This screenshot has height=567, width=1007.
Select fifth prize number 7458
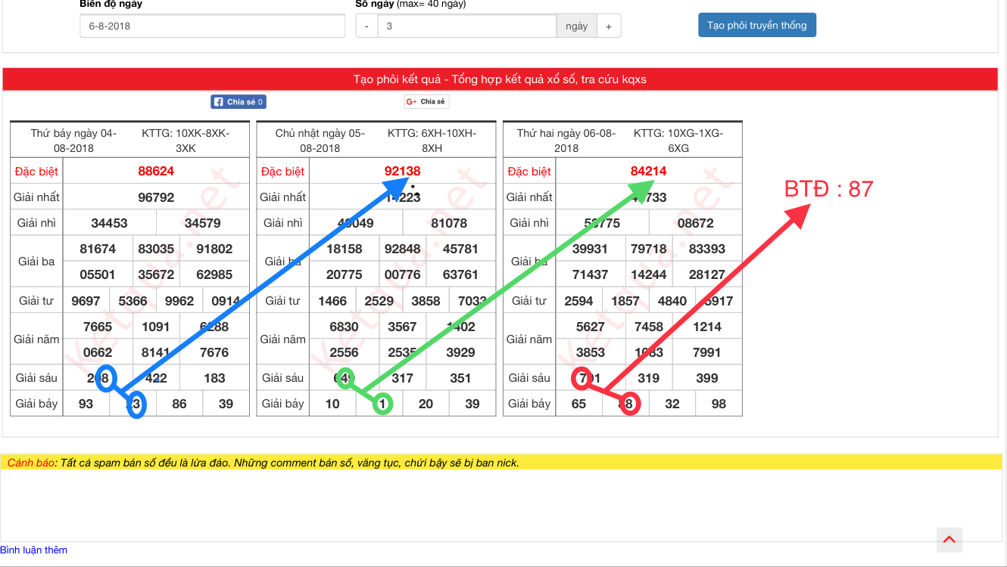[649, 327]
